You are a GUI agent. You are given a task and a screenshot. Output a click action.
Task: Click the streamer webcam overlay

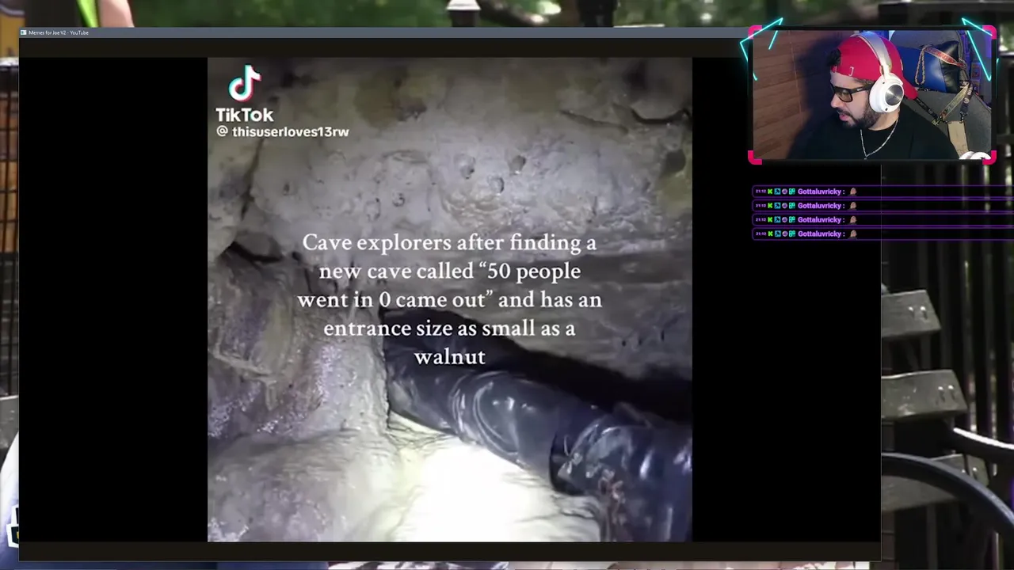point(871,95)
